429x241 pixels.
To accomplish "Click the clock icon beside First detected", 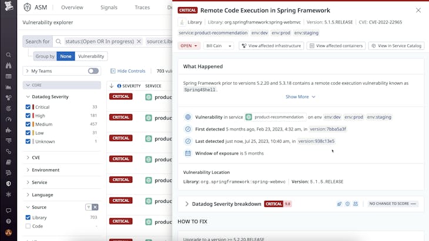I will (188, 129).
